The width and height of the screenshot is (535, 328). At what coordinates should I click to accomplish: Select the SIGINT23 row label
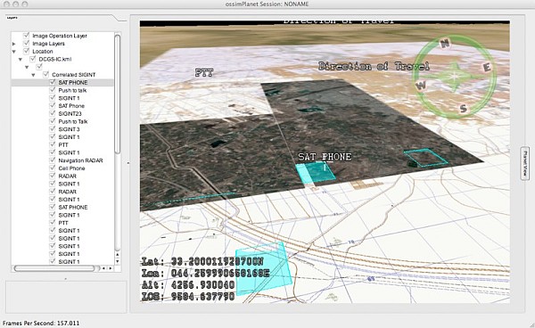click(x=70, y=113)
